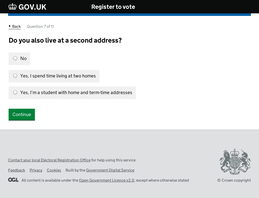Open the Privacy footer link
Screen dimensions: 259x198
pos(36,170)
